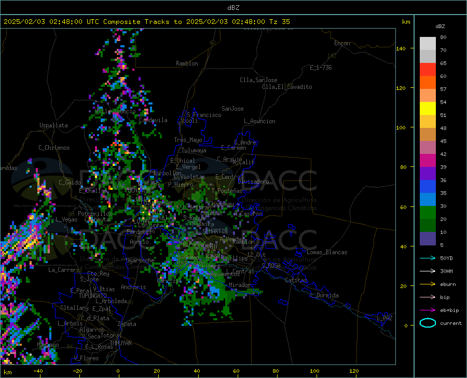This screenshot has height=378, width=467.
Task: Select the dark green swatch between 20 and 10
Action: [428, 226]
